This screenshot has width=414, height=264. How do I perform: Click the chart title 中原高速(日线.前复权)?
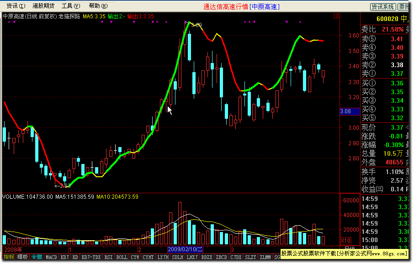coord(30,16)
